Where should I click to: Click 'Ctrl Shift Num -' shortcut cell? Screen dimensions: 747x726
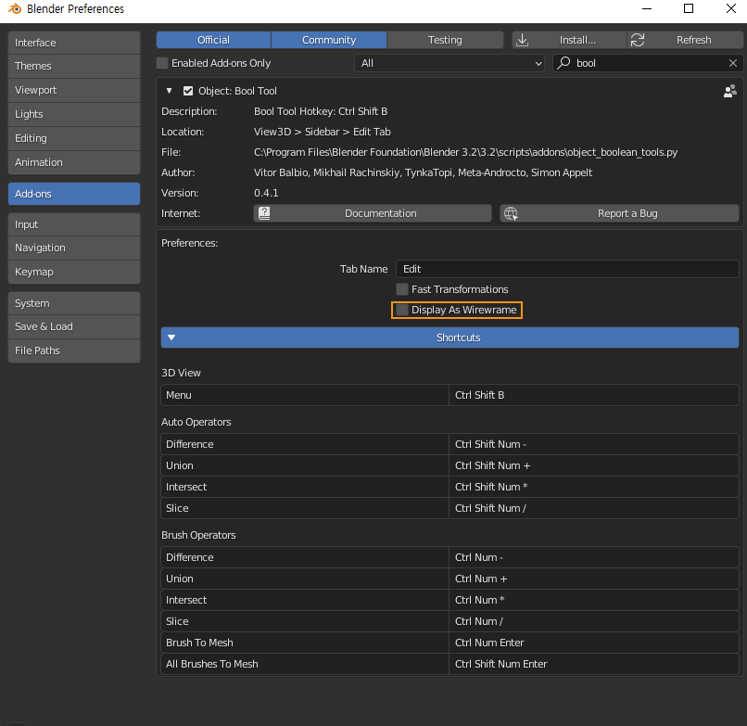(x=594, y=444)
